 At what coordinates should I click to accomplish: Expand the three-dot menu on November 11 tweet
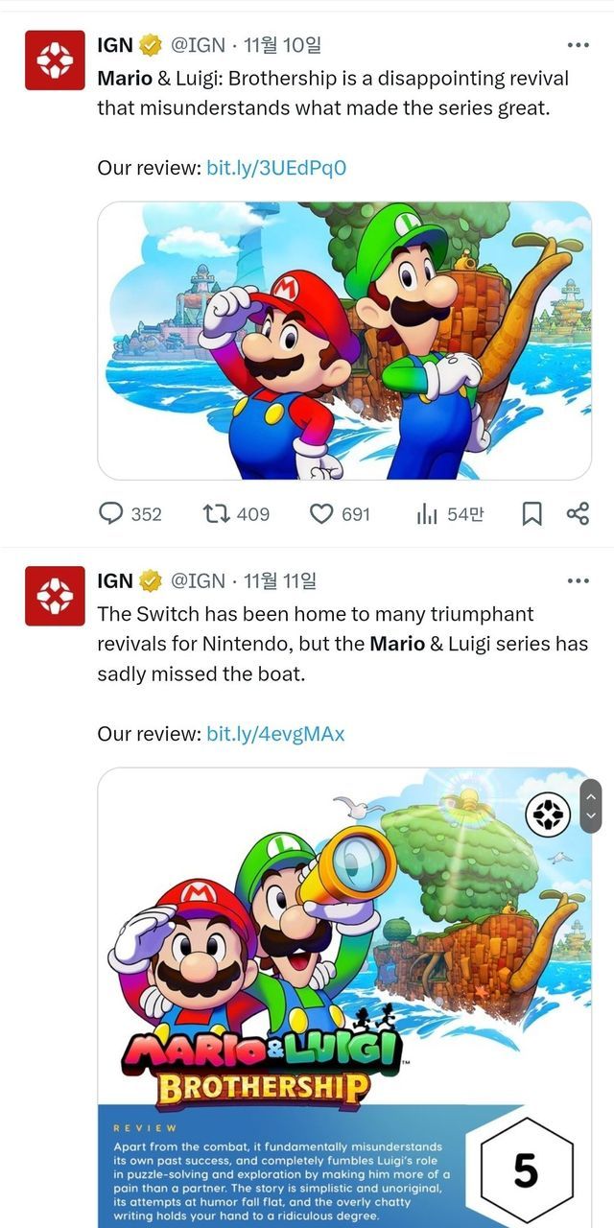[x=578, y=580]
